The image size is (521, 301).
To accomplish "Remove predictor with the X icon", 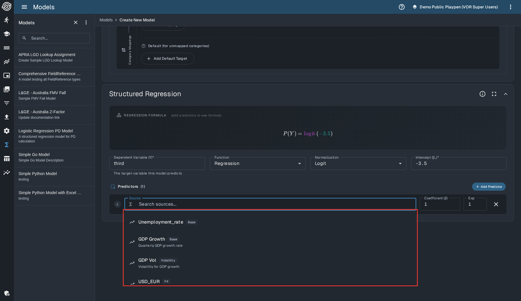I will tap(496, 204).
